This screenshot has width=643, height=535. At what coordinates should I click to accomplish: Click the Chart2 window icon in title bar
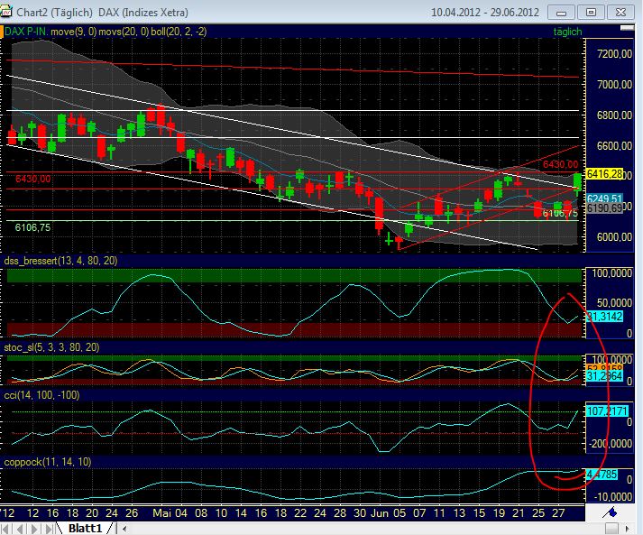point(5,11)
